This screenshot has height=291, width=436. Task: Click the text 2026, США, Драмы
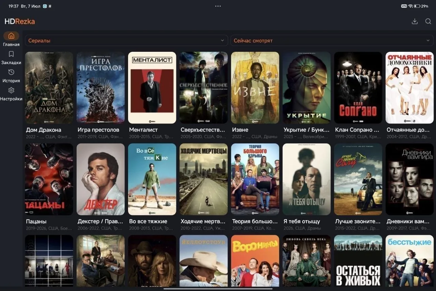click(302, 228)
